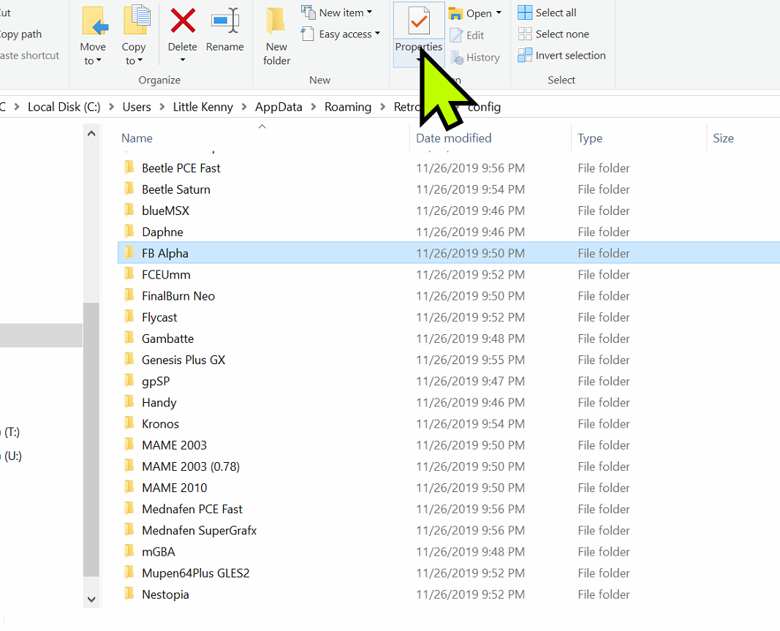
Task: Select the Genesis Plus GX folder name
Action: click(183, 360)
